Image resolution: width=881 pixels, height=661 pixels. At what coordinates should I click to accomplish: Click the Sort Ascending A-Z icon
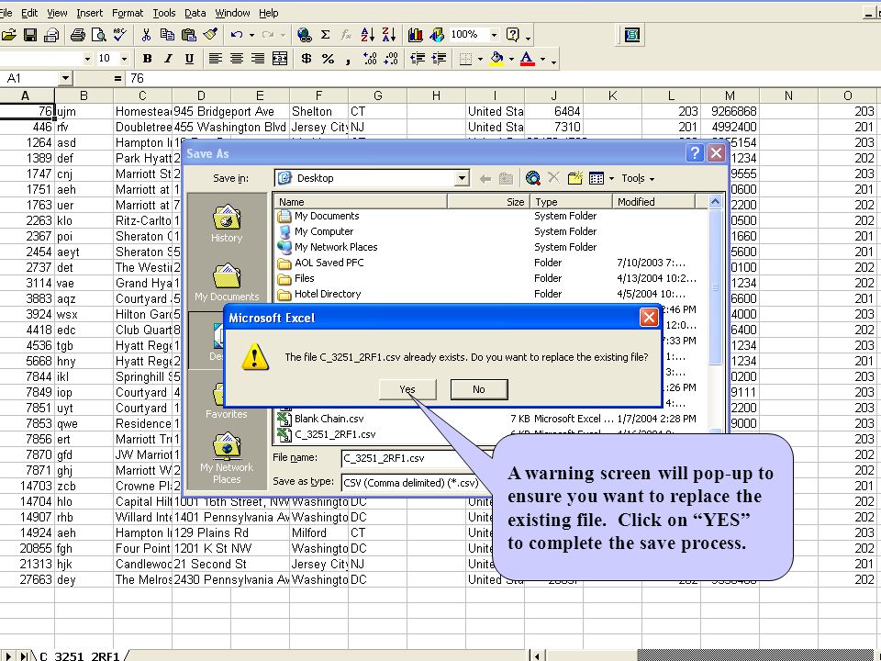367,35
